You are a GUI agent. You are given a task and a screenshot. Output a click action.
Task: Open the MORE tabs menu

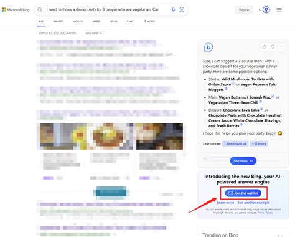(149, 21)
